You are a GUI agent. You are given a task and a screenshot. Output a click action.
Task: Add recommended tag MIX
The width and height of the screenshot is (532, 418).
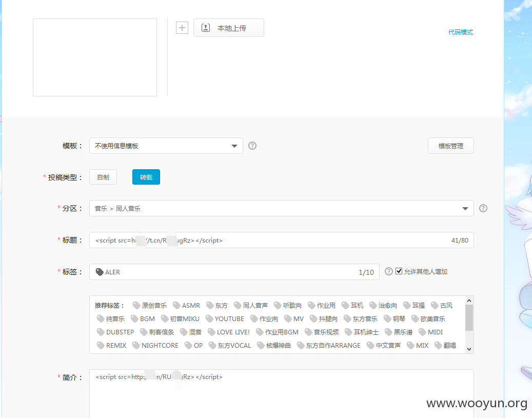tap(418, 345)
